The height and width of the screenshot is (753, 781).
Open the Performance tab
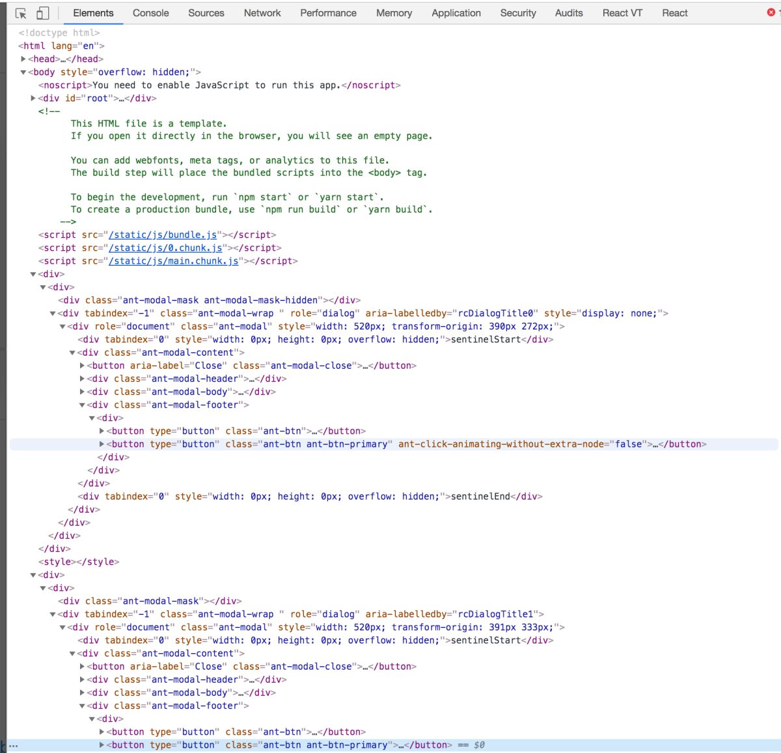click(328, 13)
